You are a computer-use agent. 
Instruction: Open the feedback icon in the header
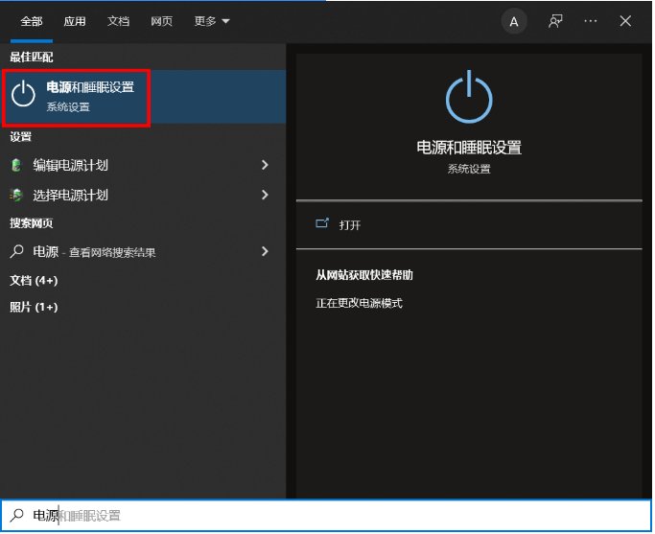(x=555, y=21)
